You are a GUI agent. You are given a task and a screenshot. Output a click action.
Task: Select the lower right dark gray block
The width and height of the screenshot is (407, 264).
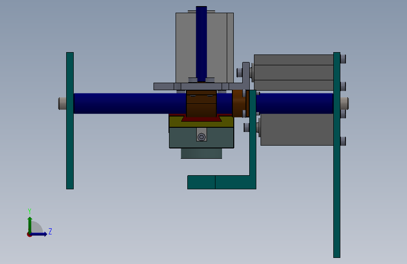tap(297, 129)
